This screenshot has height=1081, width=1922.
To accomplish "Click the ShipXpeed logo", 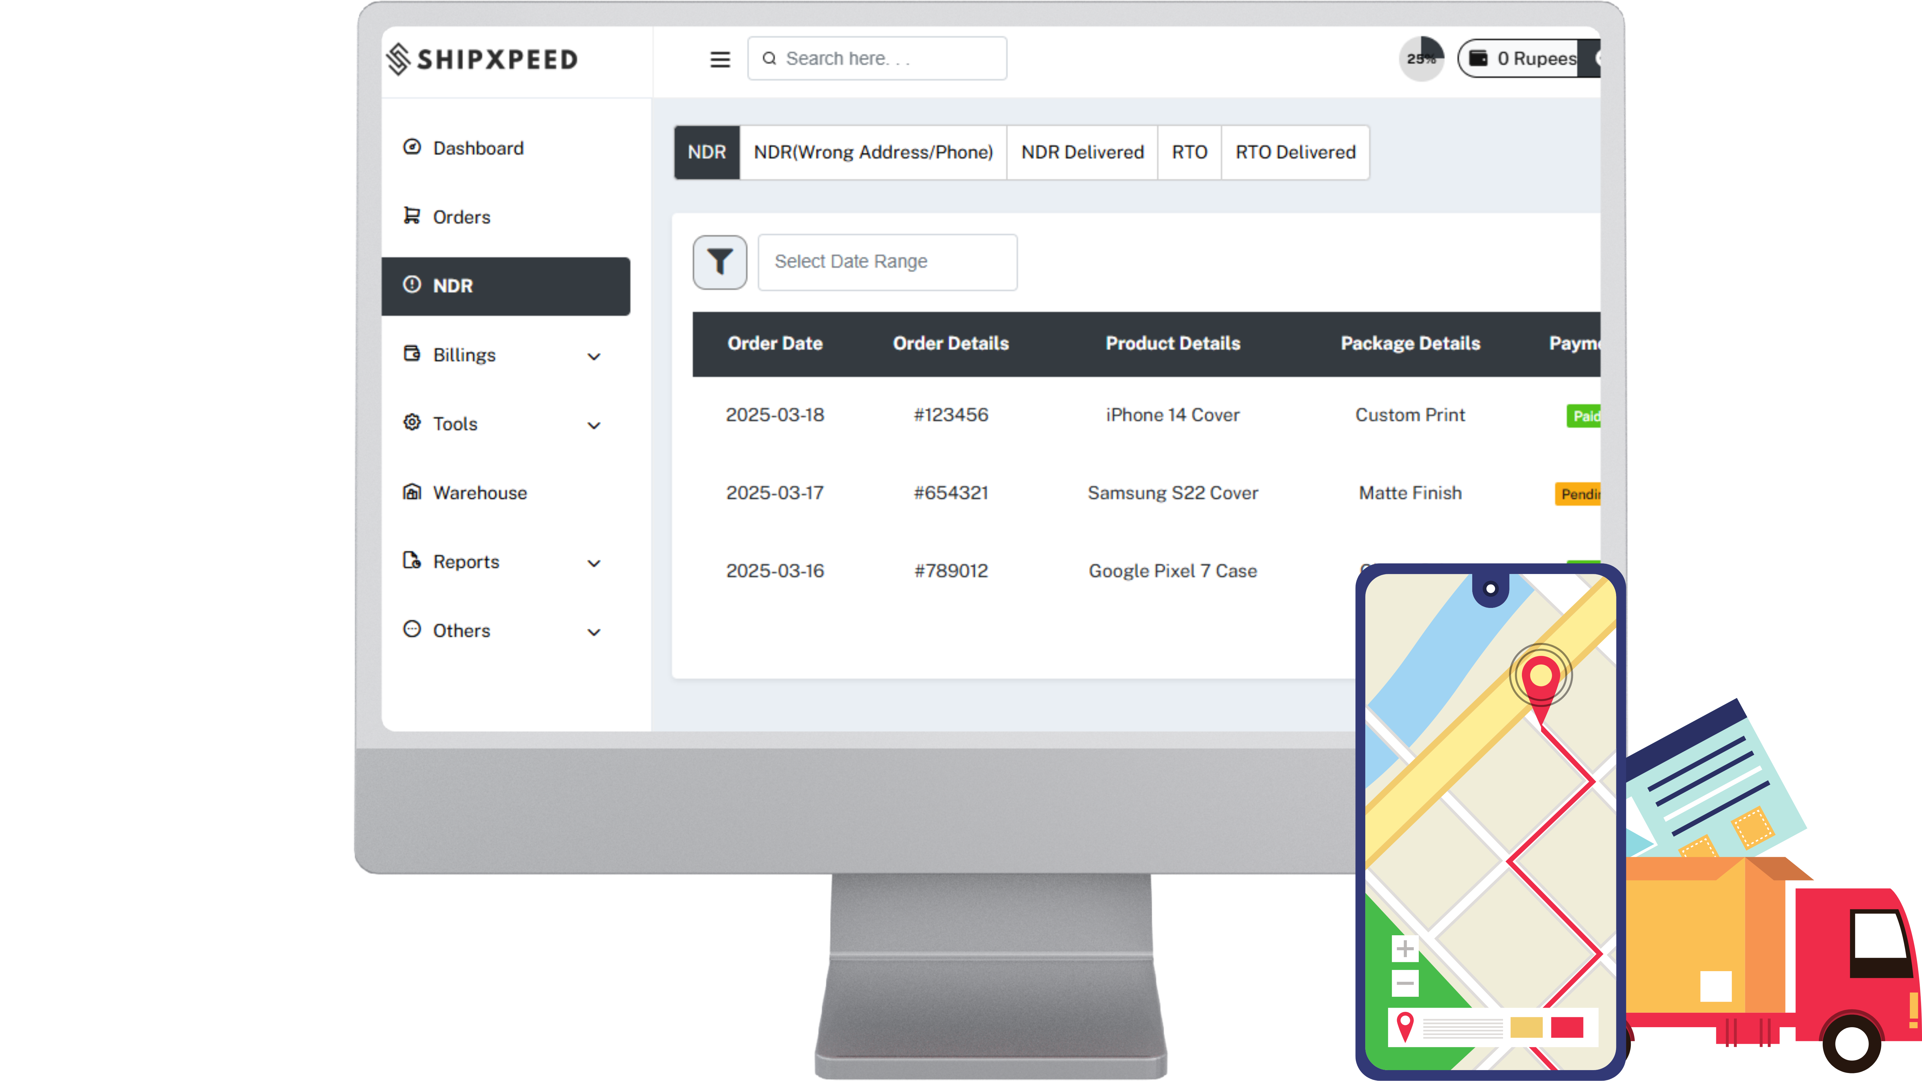I will click(482, 59).
